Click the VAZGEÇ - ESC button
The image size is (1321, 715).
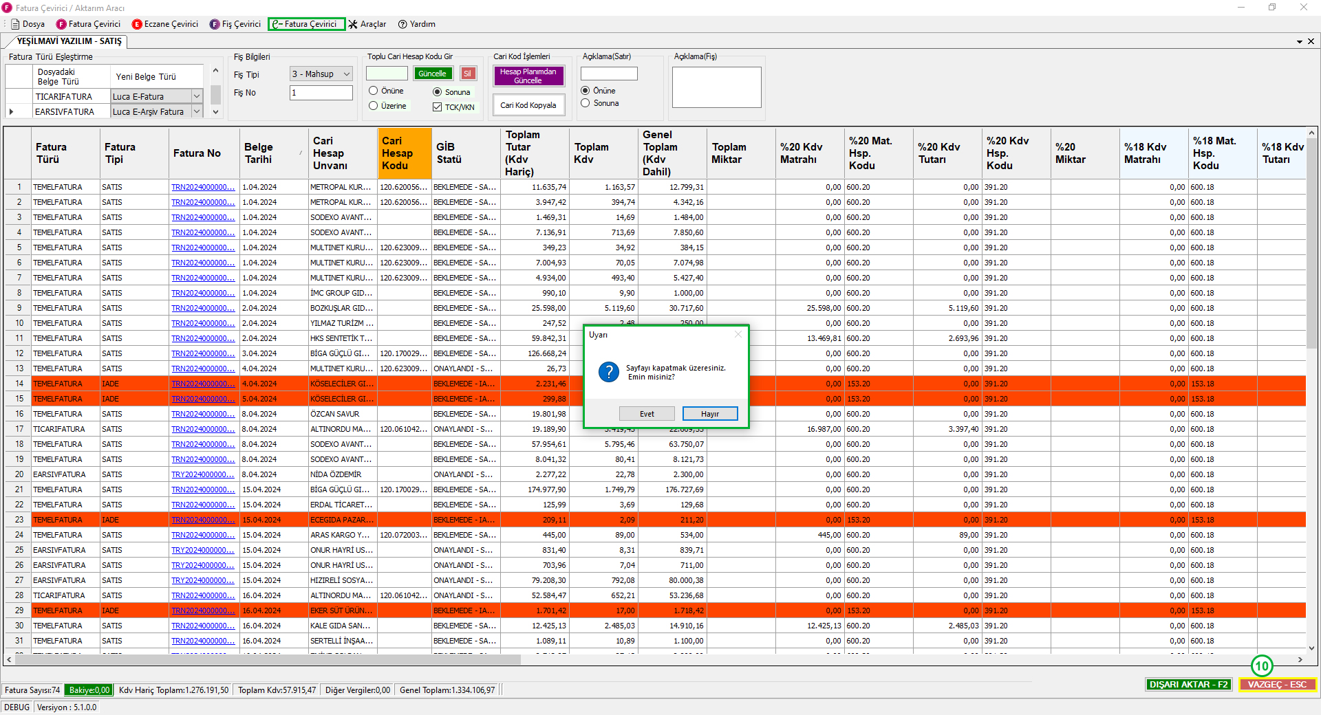coord(1277,685)
